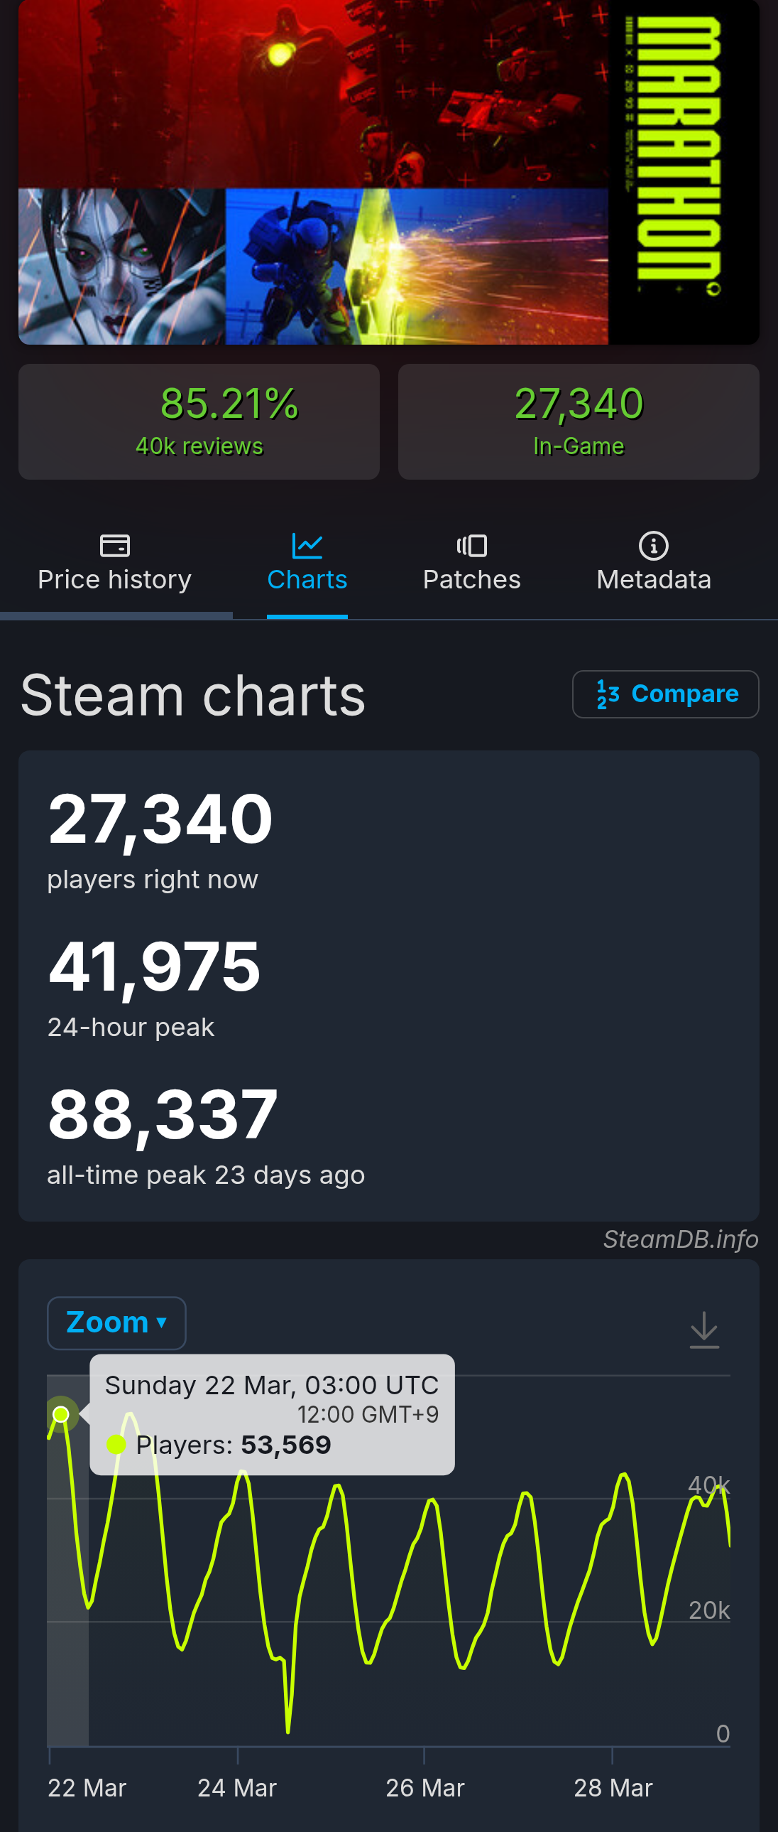
Task: Click the SteamDB.info watermark text
Action: click(x=681, y=1239)
